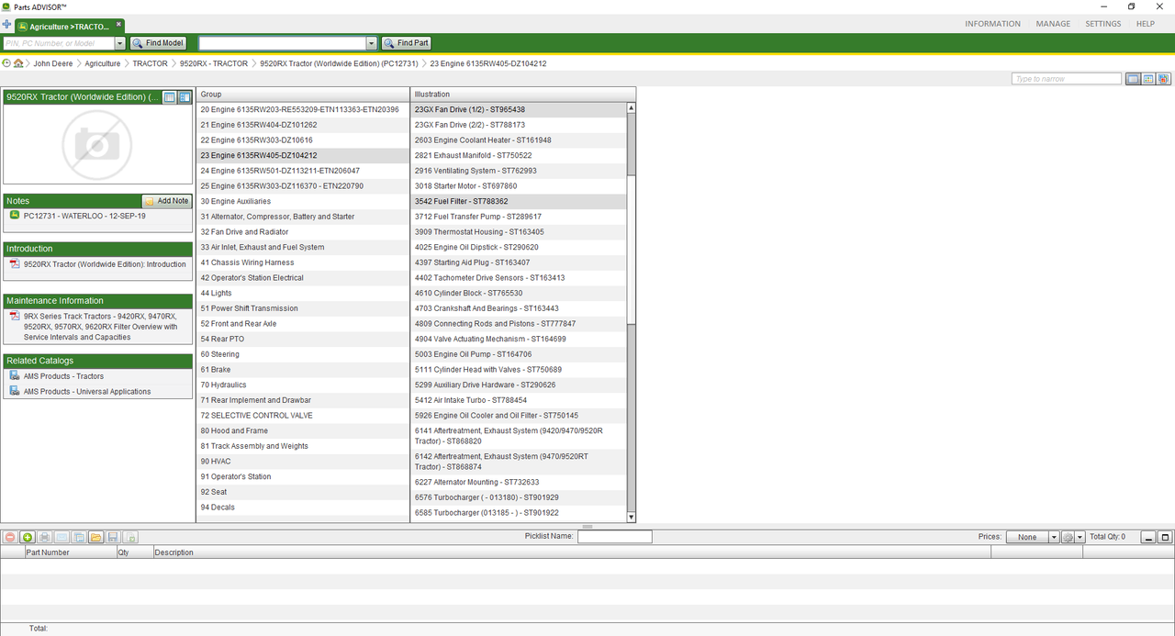Maximize the picklist panel
The width and height of the screenshot is (1175, 636).
1165,537
